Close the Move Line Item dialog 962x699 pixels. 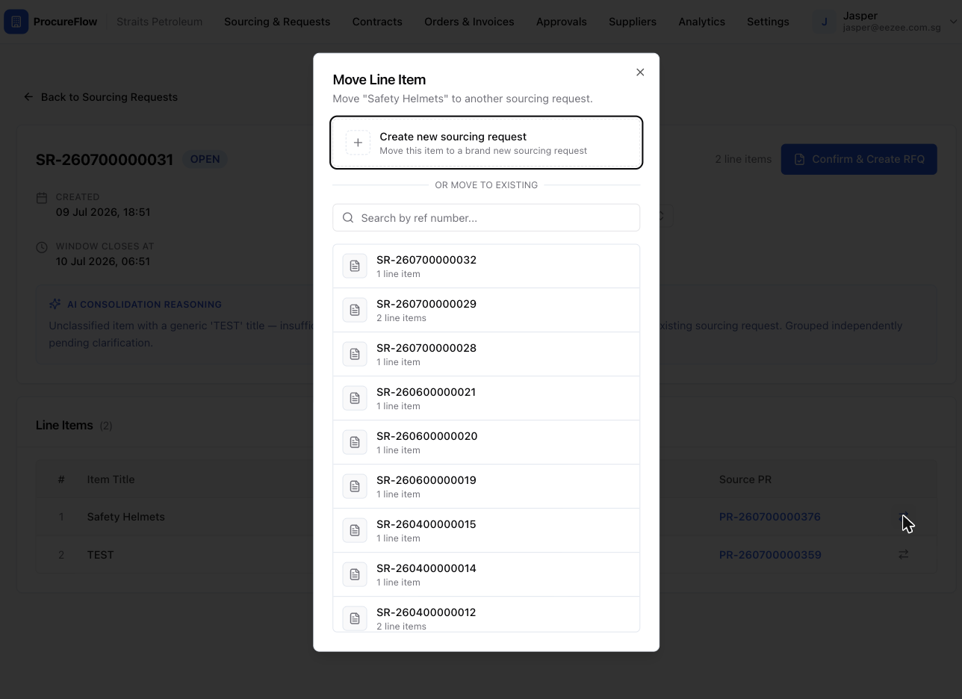pos(640,72)
